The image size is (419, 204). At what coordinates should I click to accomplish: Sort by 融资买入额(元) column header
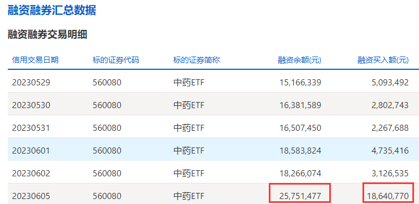(383, 60)
